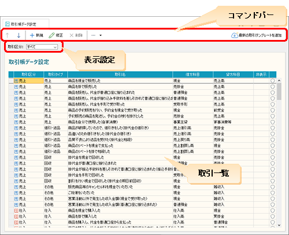Click the ellipsis more-commands icon in toolbar
The width and height of the screenshot is (289, 235).
click(94, 35)
